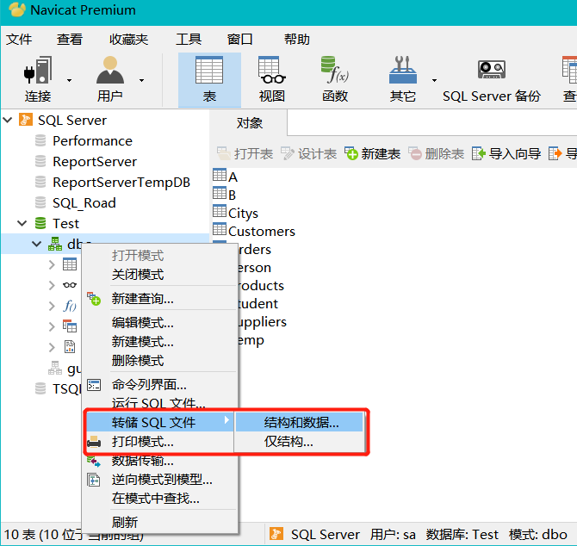Click the printer icon beside 打印模式
Image resolution: width=577 pixels, height=546 pixels.
pos(94,442)
